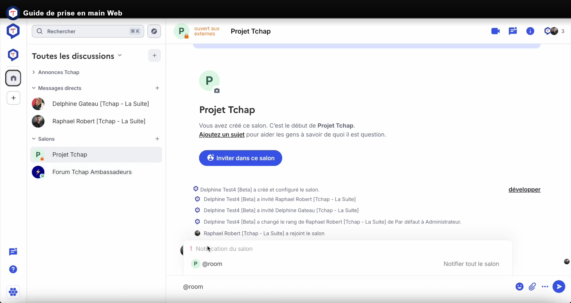The width and height of the screenshot is (571, 303).
Task: Open the Toutes les discussions dropdown
Action: [x=77, y=56]
